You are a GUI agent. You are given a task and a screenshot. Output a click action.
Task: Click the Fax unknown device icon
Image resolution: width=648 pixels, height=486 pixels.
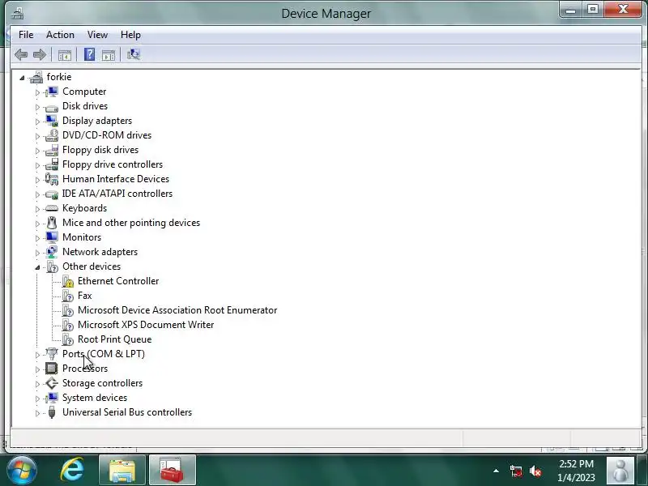(x=67, y=296)
